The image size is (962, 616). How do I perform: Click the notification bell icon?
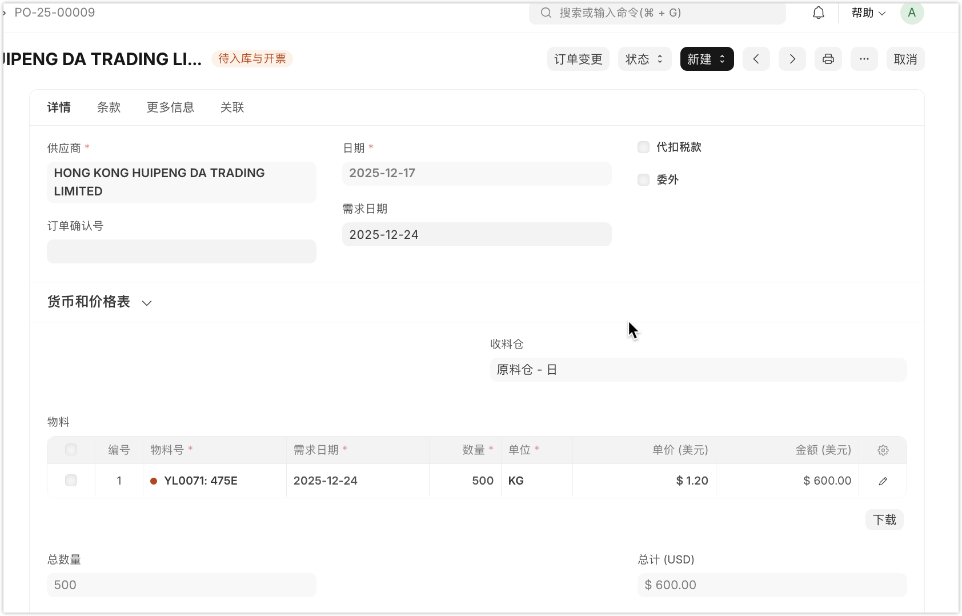[x=818, y=13]
